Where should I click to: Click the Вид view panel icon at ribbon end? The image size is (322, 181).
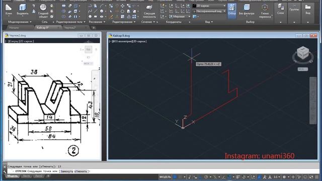click(x=308, y=10)
